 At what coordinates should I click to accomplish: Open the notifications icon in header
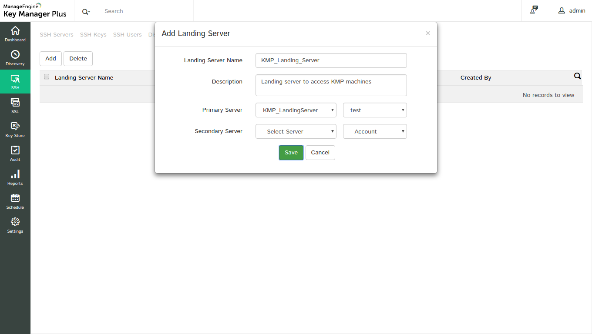pyautogui.click(x=534, y=10)
